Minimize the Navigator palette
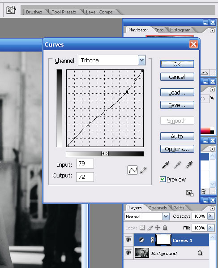 [206, 22]
